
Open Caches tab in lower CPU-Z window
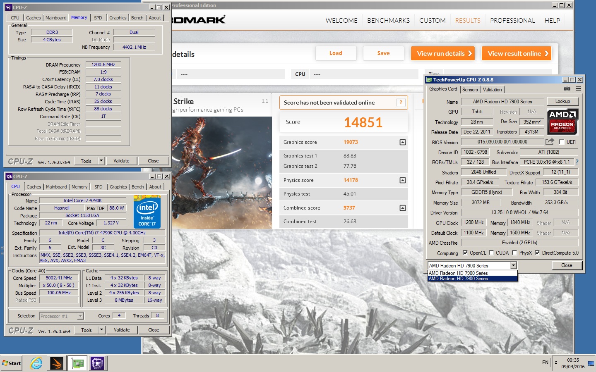[x=34, y=187]
